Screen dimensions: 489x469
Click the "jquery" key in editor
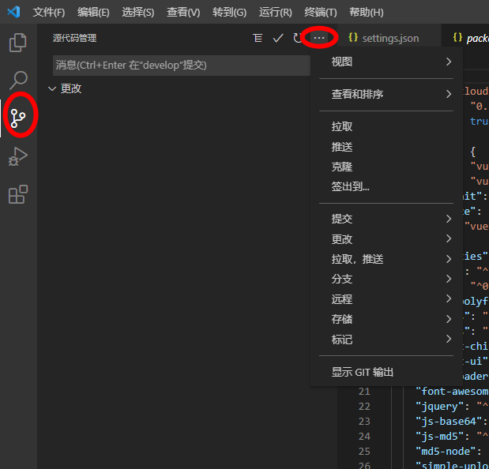440,407
